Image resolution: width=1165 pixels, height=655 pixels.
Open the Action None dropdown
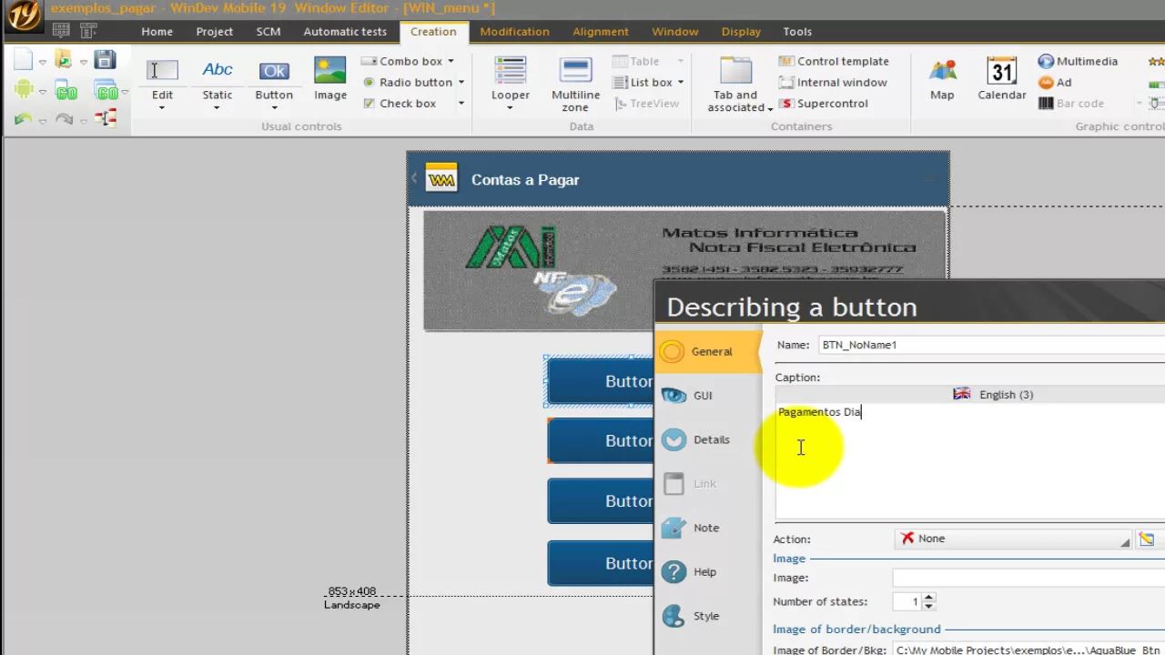pyautogui.click(x=1013, y=539)
